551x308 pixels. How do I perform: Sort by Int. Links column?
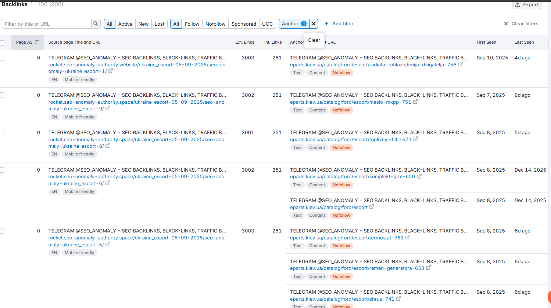[273, 43]
